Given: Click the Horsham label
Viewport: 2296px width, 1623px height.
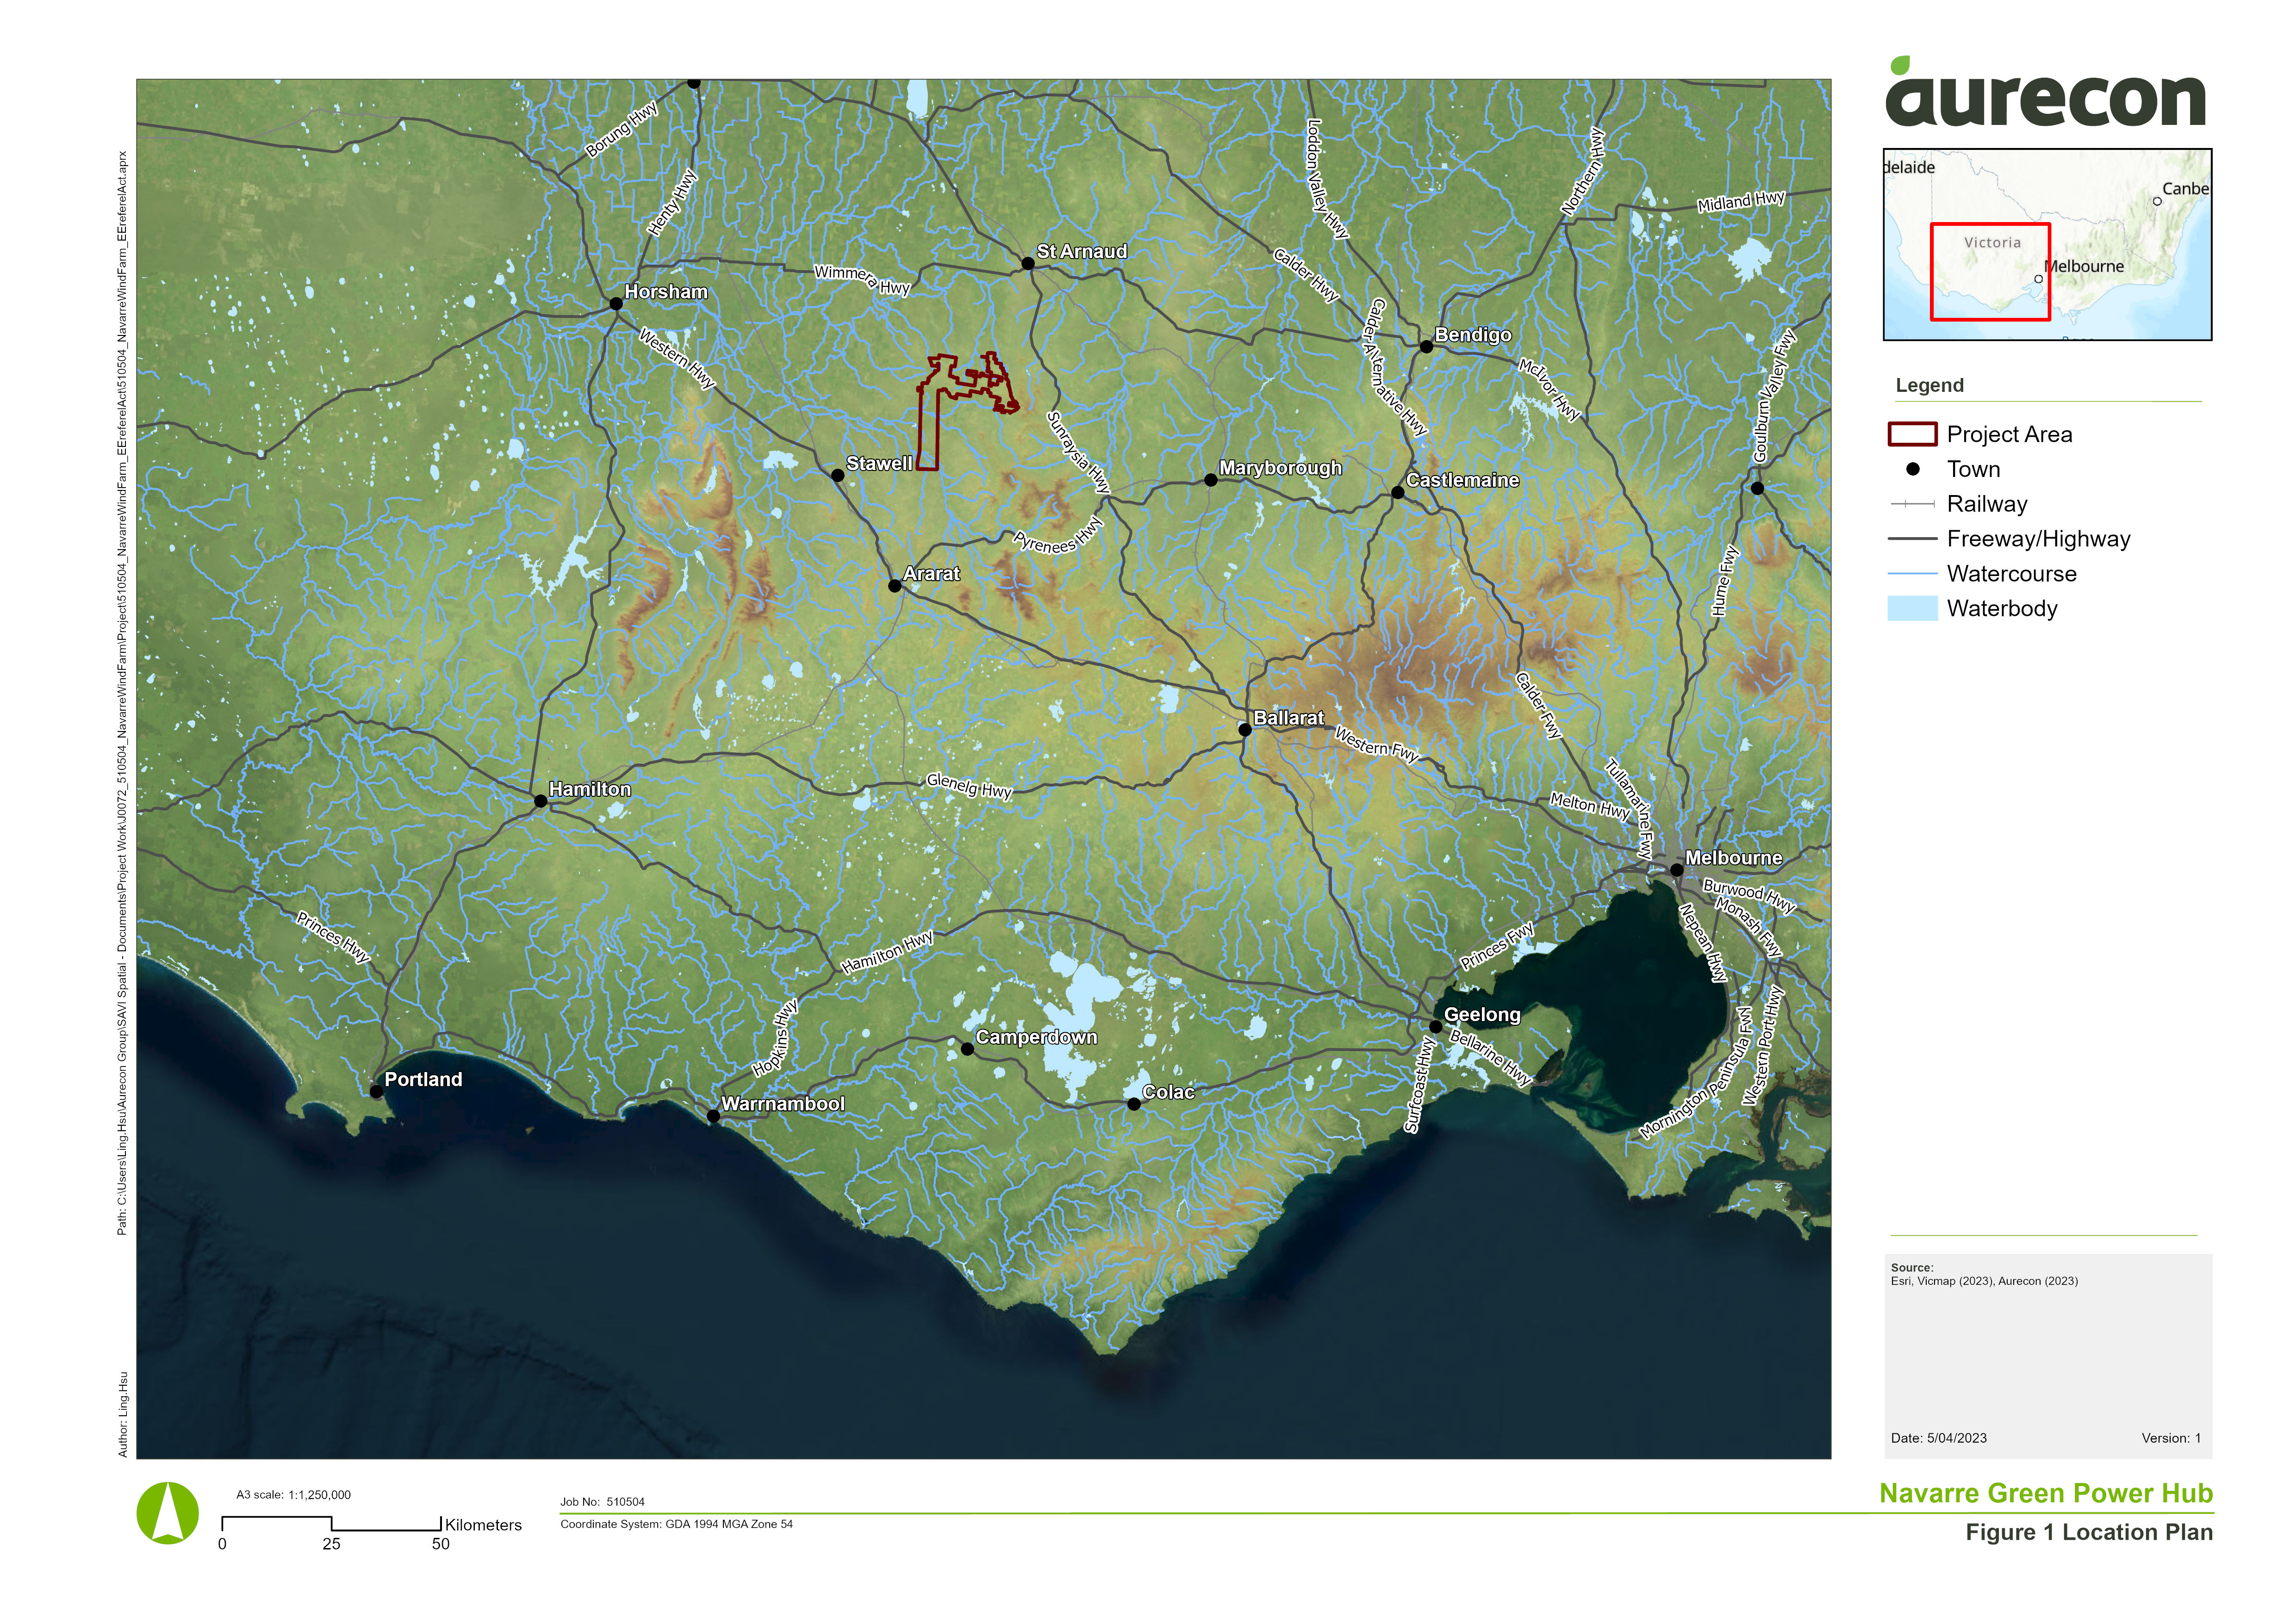Looking at the screenshot, I should [666, 292].
